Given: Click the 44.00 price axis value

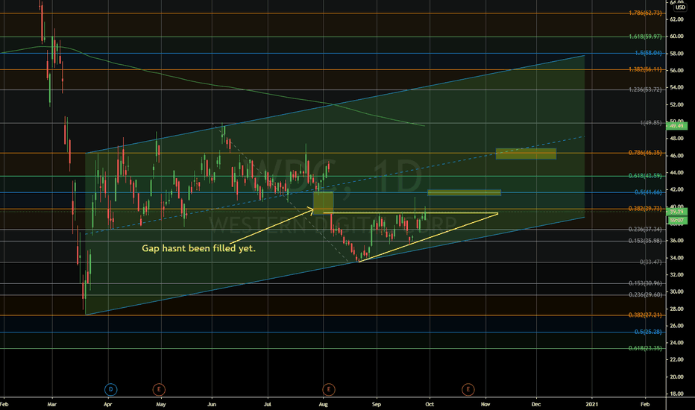Looking at the screenshot, I should pyautogui.click(x=676, y=173).
